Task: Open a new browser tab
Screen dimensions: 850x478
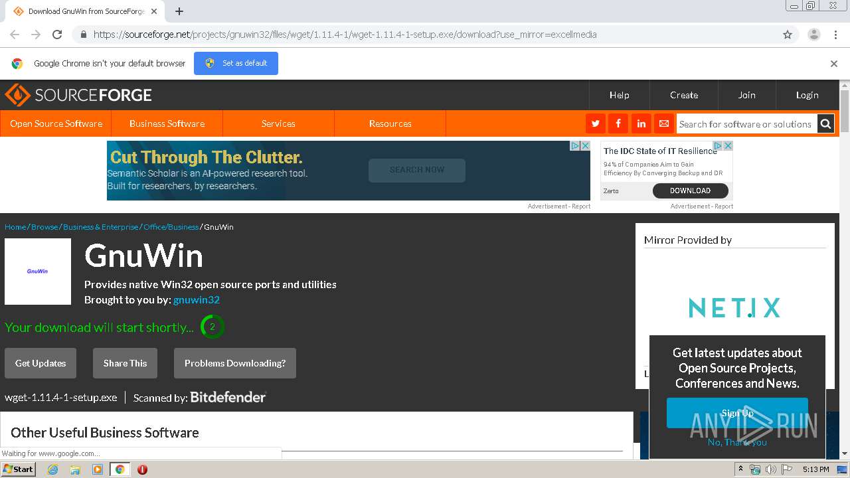Action: [179, 11]
